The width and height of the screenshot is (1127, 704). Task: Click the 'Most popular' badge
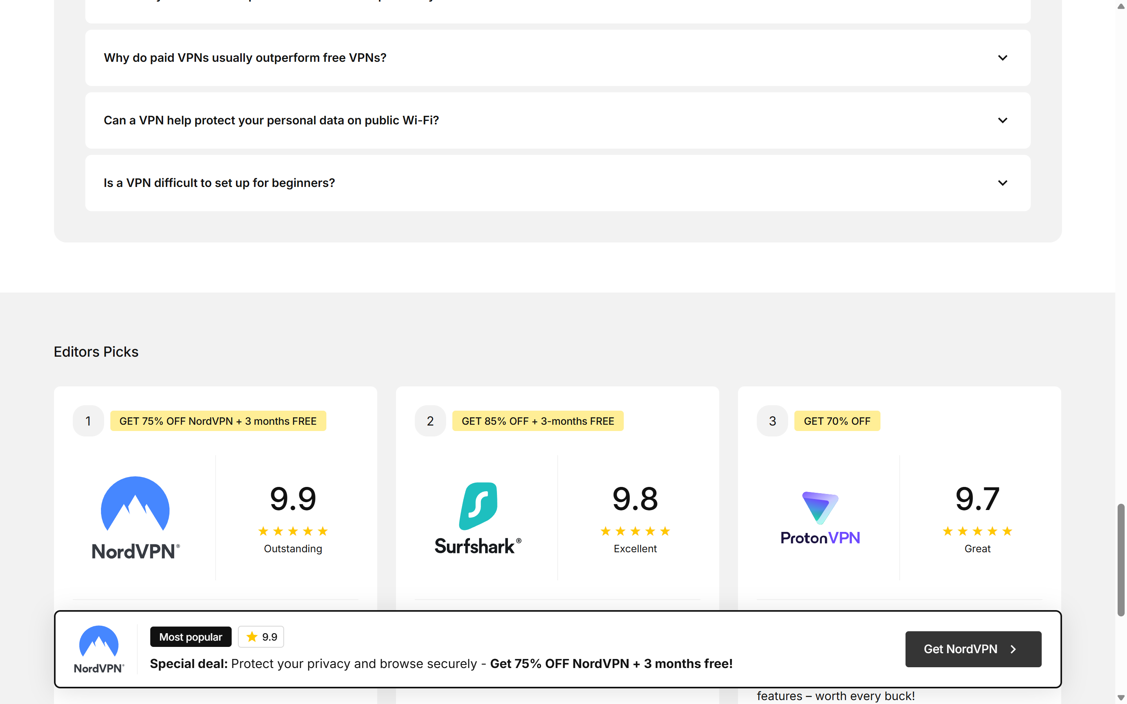[191, 636]
